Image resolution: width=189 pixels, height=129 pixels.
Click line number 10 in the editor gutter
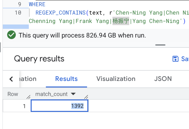18,13
